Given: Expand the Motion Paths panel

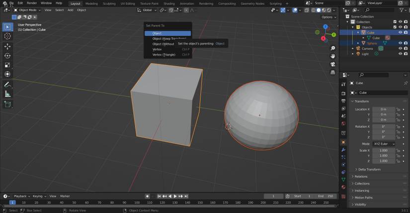Looking at the screenshot, I should [x=363, y=198].
